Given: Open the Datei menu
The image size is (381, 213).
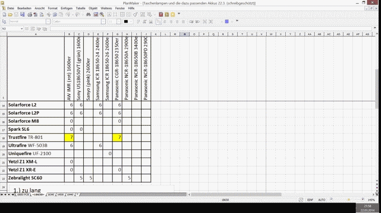Looking at the screenshot, I should click(x=10, y=8).
